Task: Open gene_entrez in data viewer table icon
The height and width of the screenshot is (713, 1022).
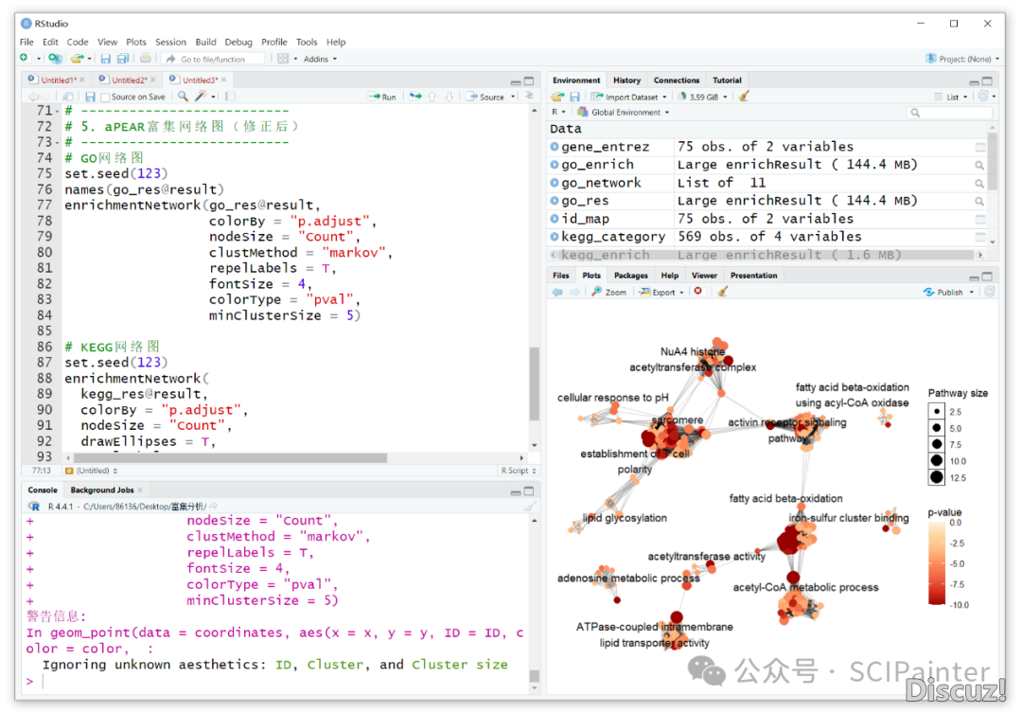Action: click(979, 148)
